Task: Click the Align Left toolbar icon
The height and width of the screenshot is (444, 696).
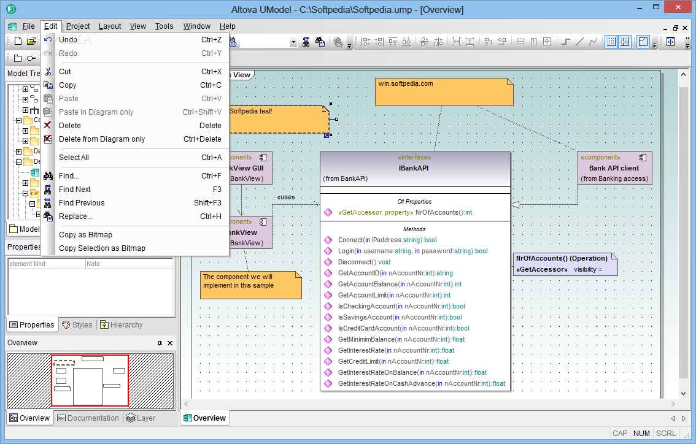Action: [366, 42]
